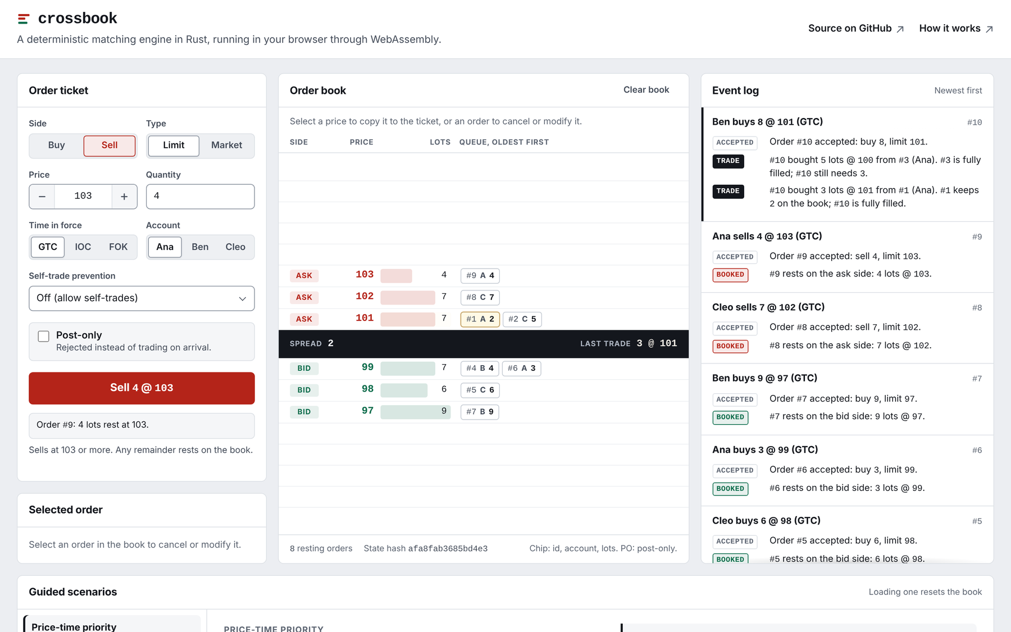Open the Self-trade prevention dropdown
1011x632 pixels.
142,298
